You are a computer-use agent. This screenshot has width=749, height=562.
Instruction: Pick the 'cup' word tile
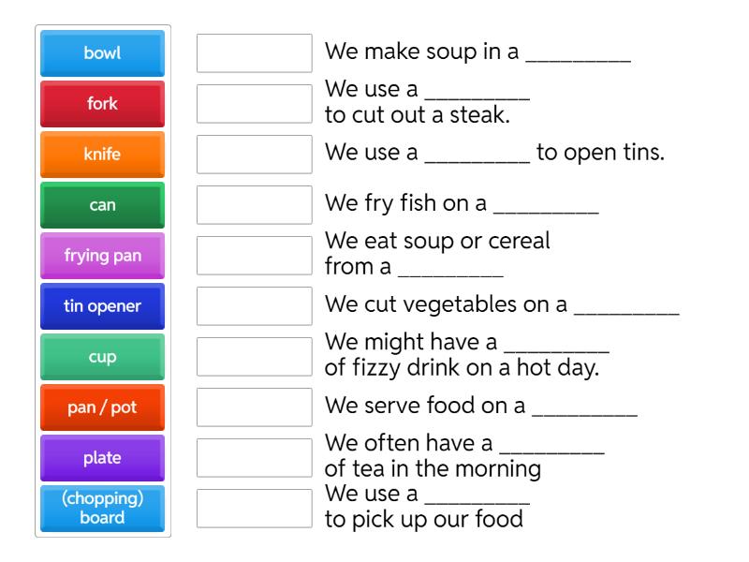pyautogui.click(x=100, y=356)
